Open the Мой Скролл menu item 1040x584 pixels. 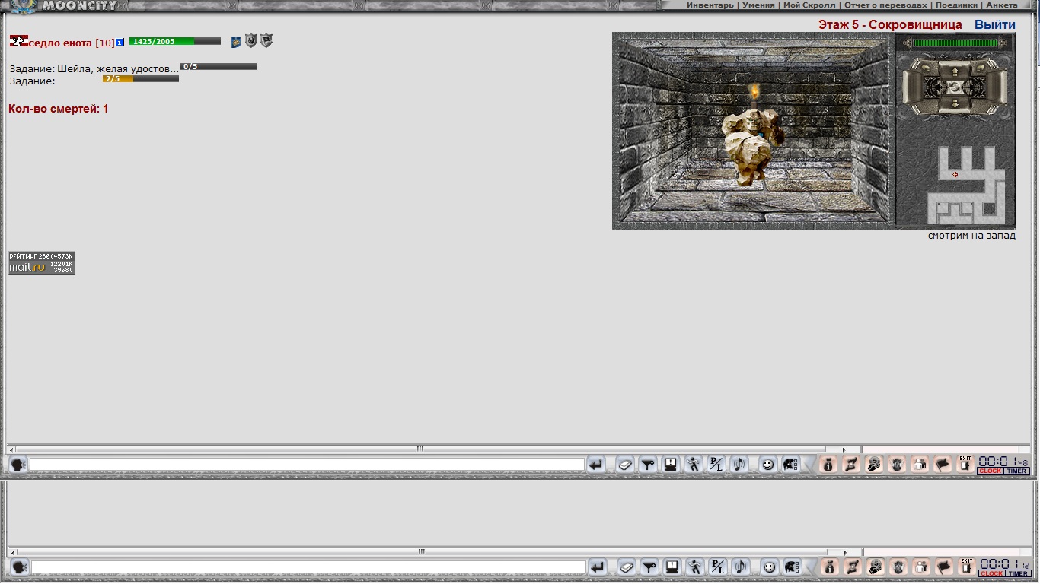pyautogui.click(x=809, y=5)
